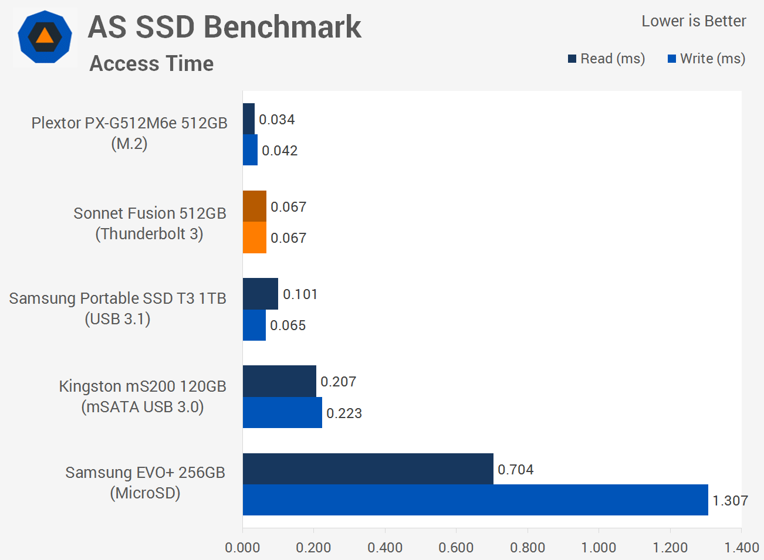This screenshot has width=764, height=560.
Task: Click the Samsung EVO+ read bar (0.704)
Action: (x=369, y=469)
